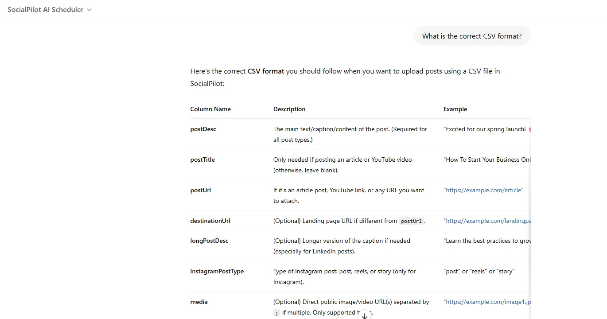
Task: Click the "What is the correct CSV format?" message bubble
Action: [472, 36]
